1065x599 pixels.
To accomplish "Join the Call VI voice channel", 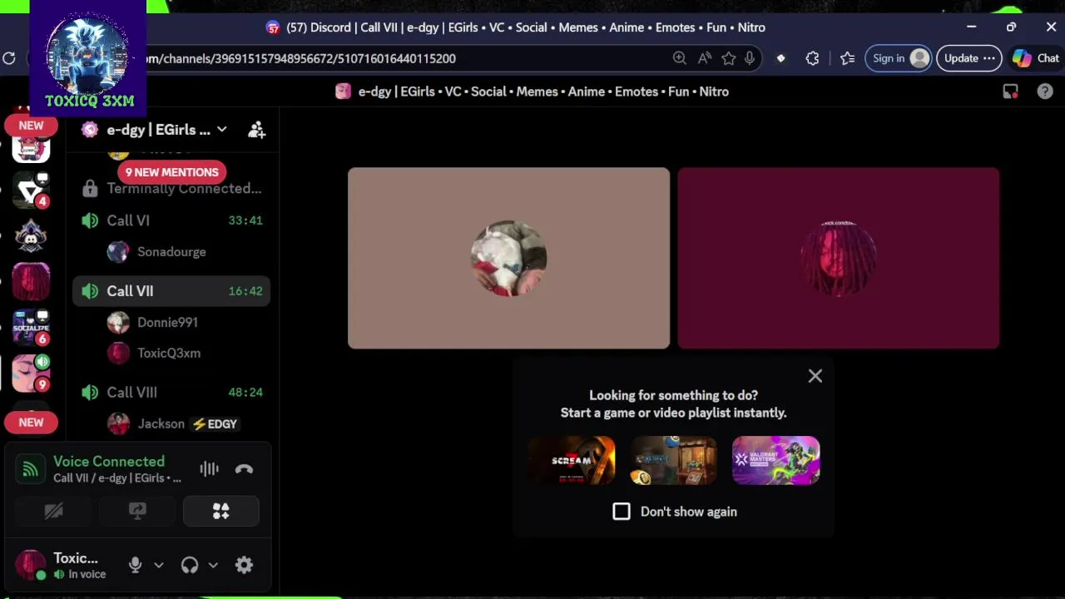I will point(171,220).
